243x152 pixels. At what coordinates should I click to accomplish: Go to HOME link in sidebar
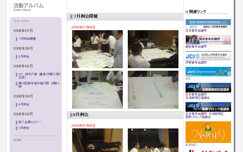[17, 140]
